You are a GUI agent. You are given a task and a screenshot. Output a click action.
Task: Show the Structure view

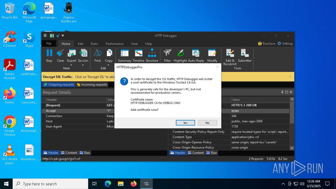coord(152,56)
